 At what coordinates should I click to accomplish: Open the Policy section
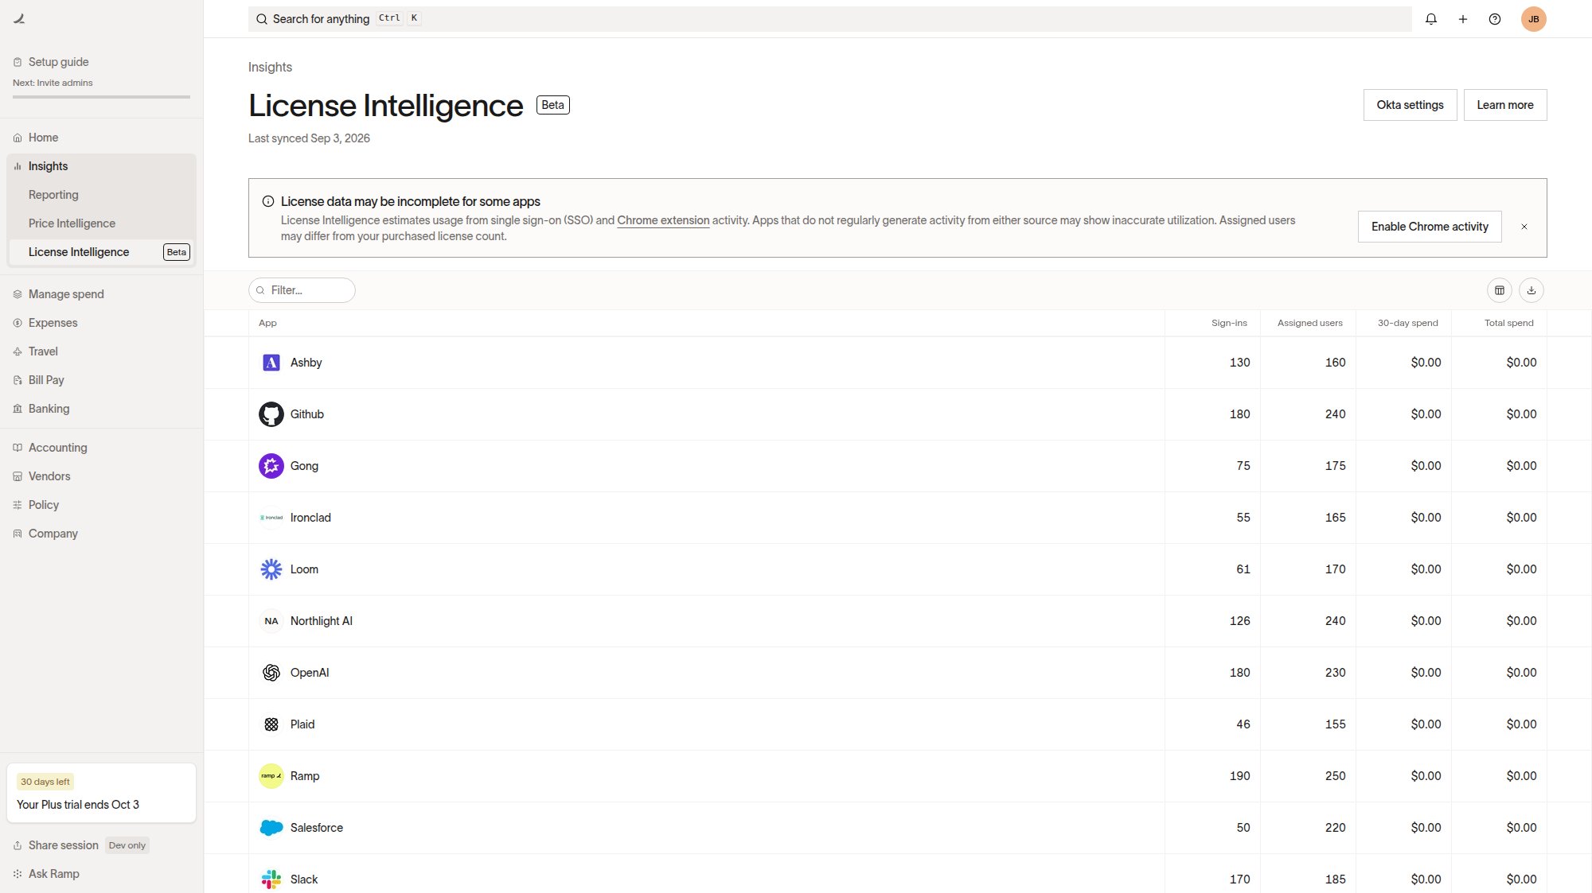pos(101,505)
